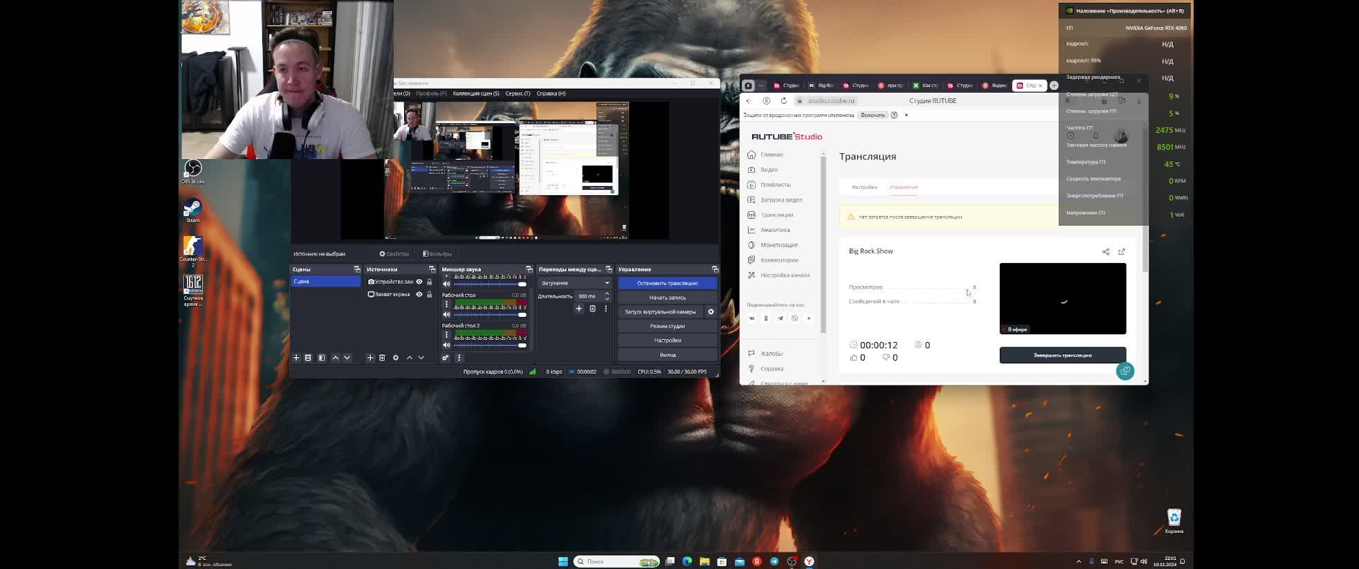Click Завершить трансляцию on RUTUBE
Image resolution: width=1359 pixels, height=569 pixels.
1063,355
